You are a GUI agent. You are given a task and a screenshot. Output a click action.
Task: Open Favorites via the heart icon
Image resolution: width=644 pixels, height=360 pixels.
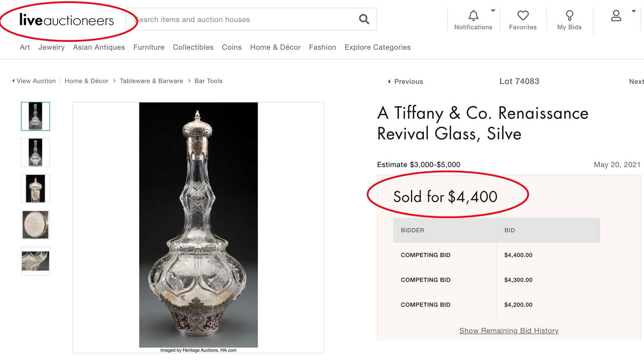pos(523,15)
